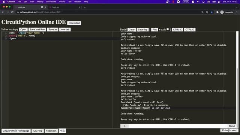
Task: Click the browser forward arrow
Action: [x=7, y=12]
